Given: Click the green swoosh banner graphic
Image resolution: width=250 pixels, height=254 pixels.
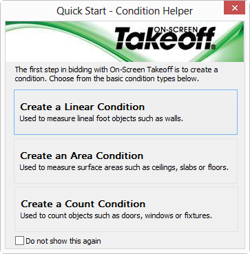Looking at the screenshot, I should point(125,41).
